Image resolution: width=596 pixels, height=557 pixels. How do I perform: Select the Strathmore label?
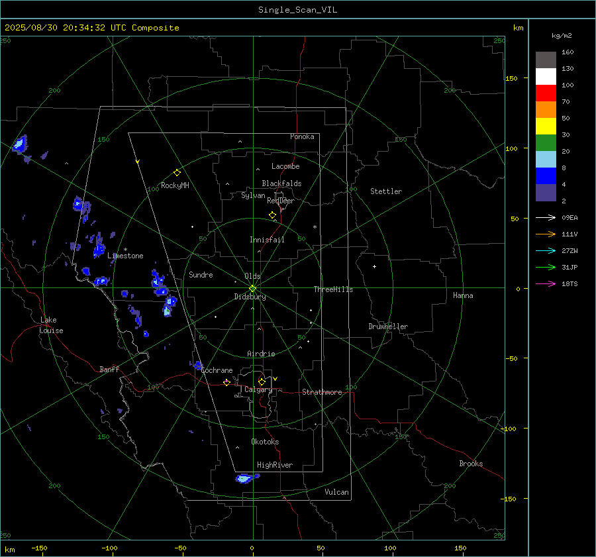(x=322, y=392)
